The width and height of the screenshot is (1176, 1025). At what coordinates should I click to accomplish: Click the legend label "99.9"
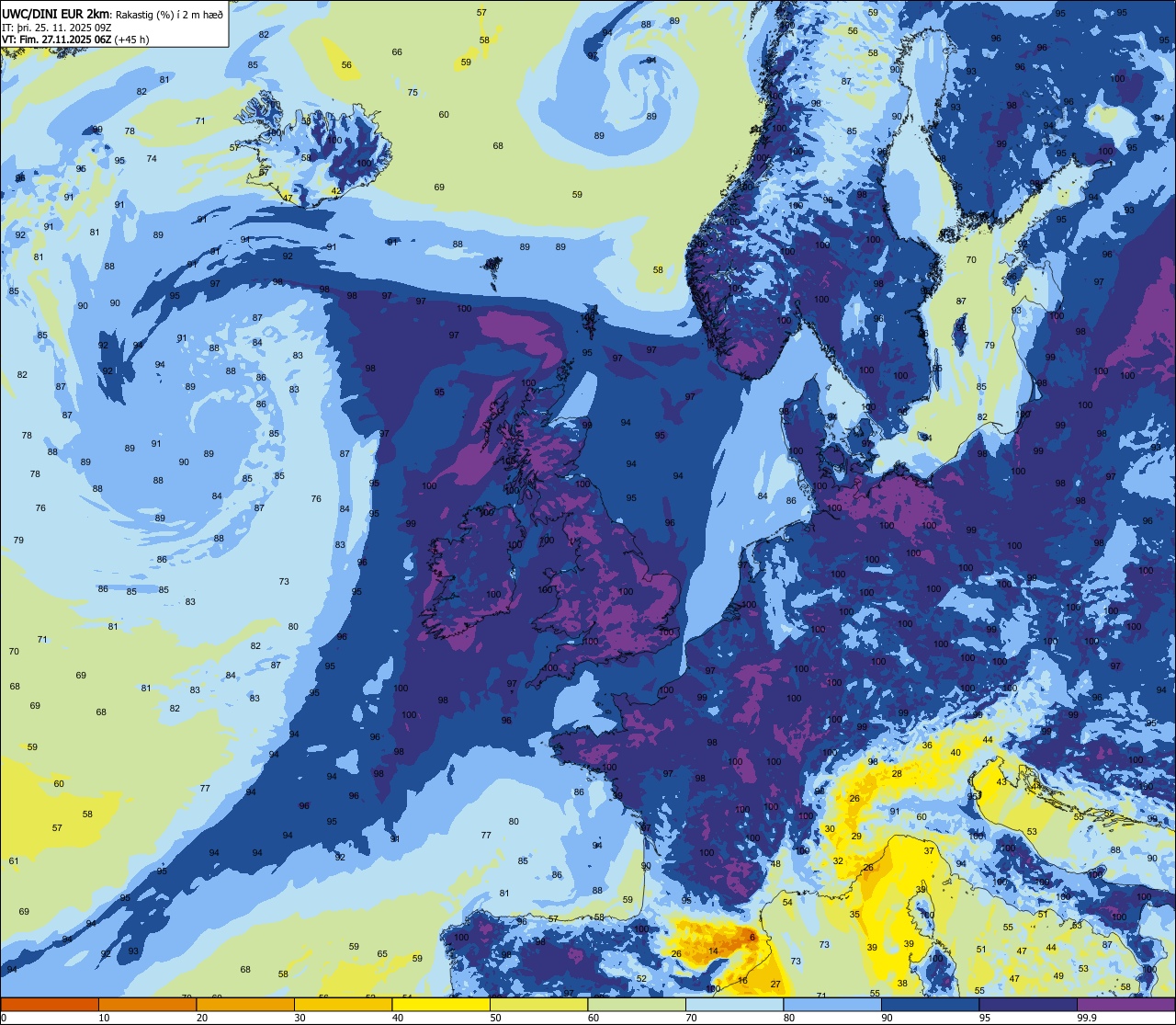1087,1018
